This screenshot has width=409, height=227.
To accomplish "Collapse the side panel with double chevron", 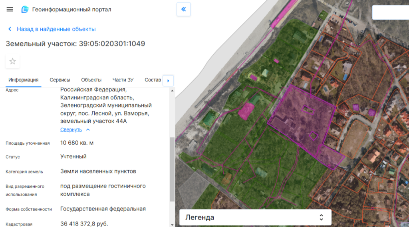I will [x=183, y=9].
